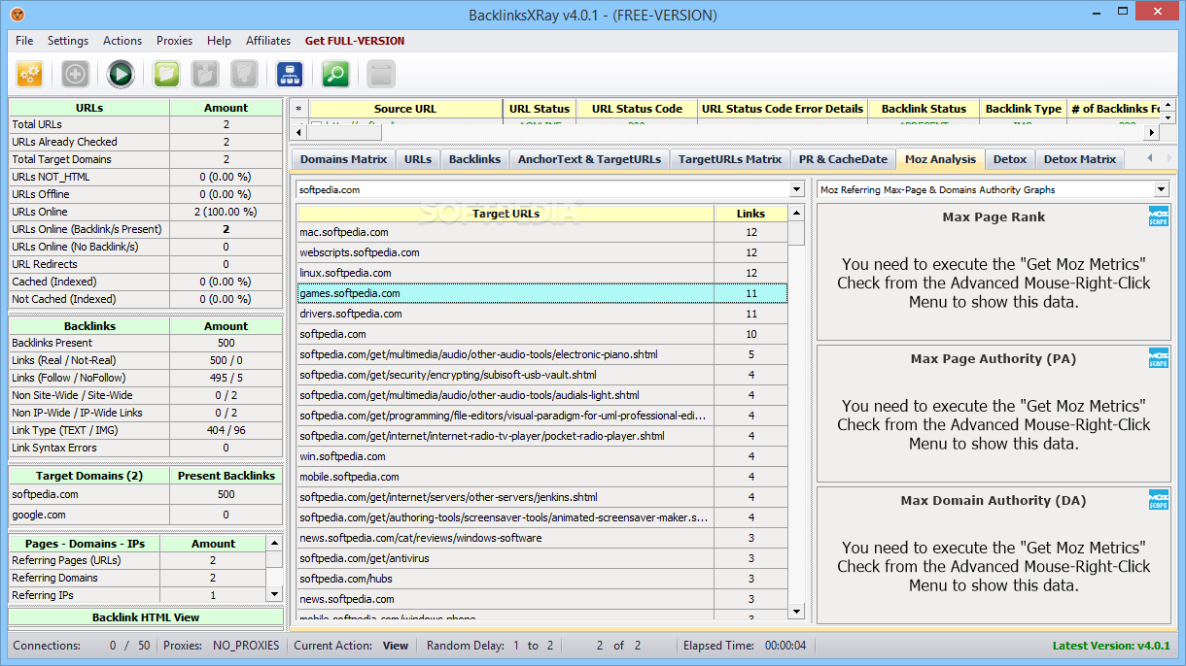The height and width of the screenshot is (666, 1186).
Task: Select the mac.softpedia.com row
Action: pos(542,232)
